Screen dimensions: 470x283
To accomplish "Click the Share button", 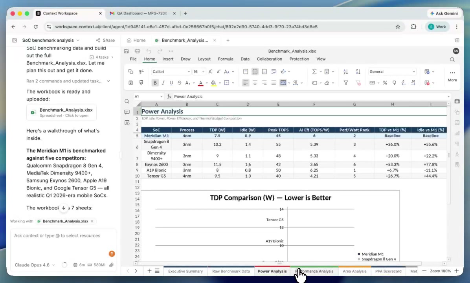I will coord(105,40).
